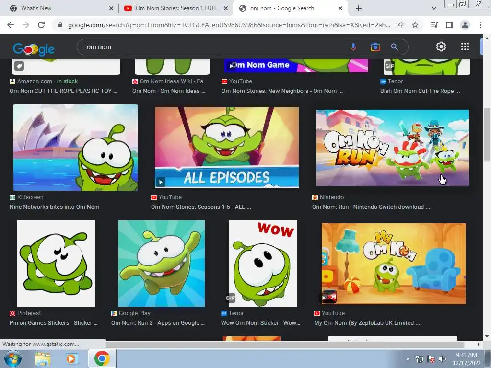Open the Google apps grid
The image size is (491, 368).
tap(465, 46)
